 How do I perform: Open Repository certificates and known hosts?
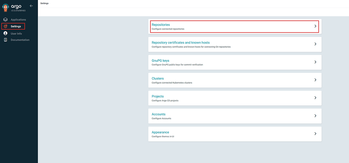point(180,42)
